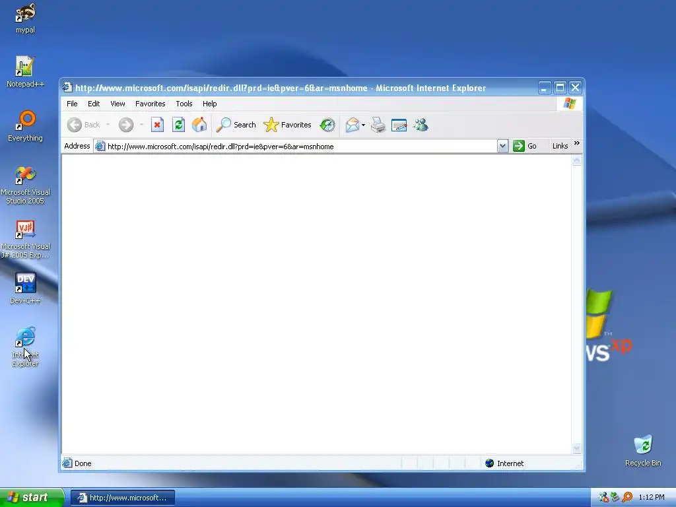
Task: Print the page with the printer icon
Action: (378, 125)
